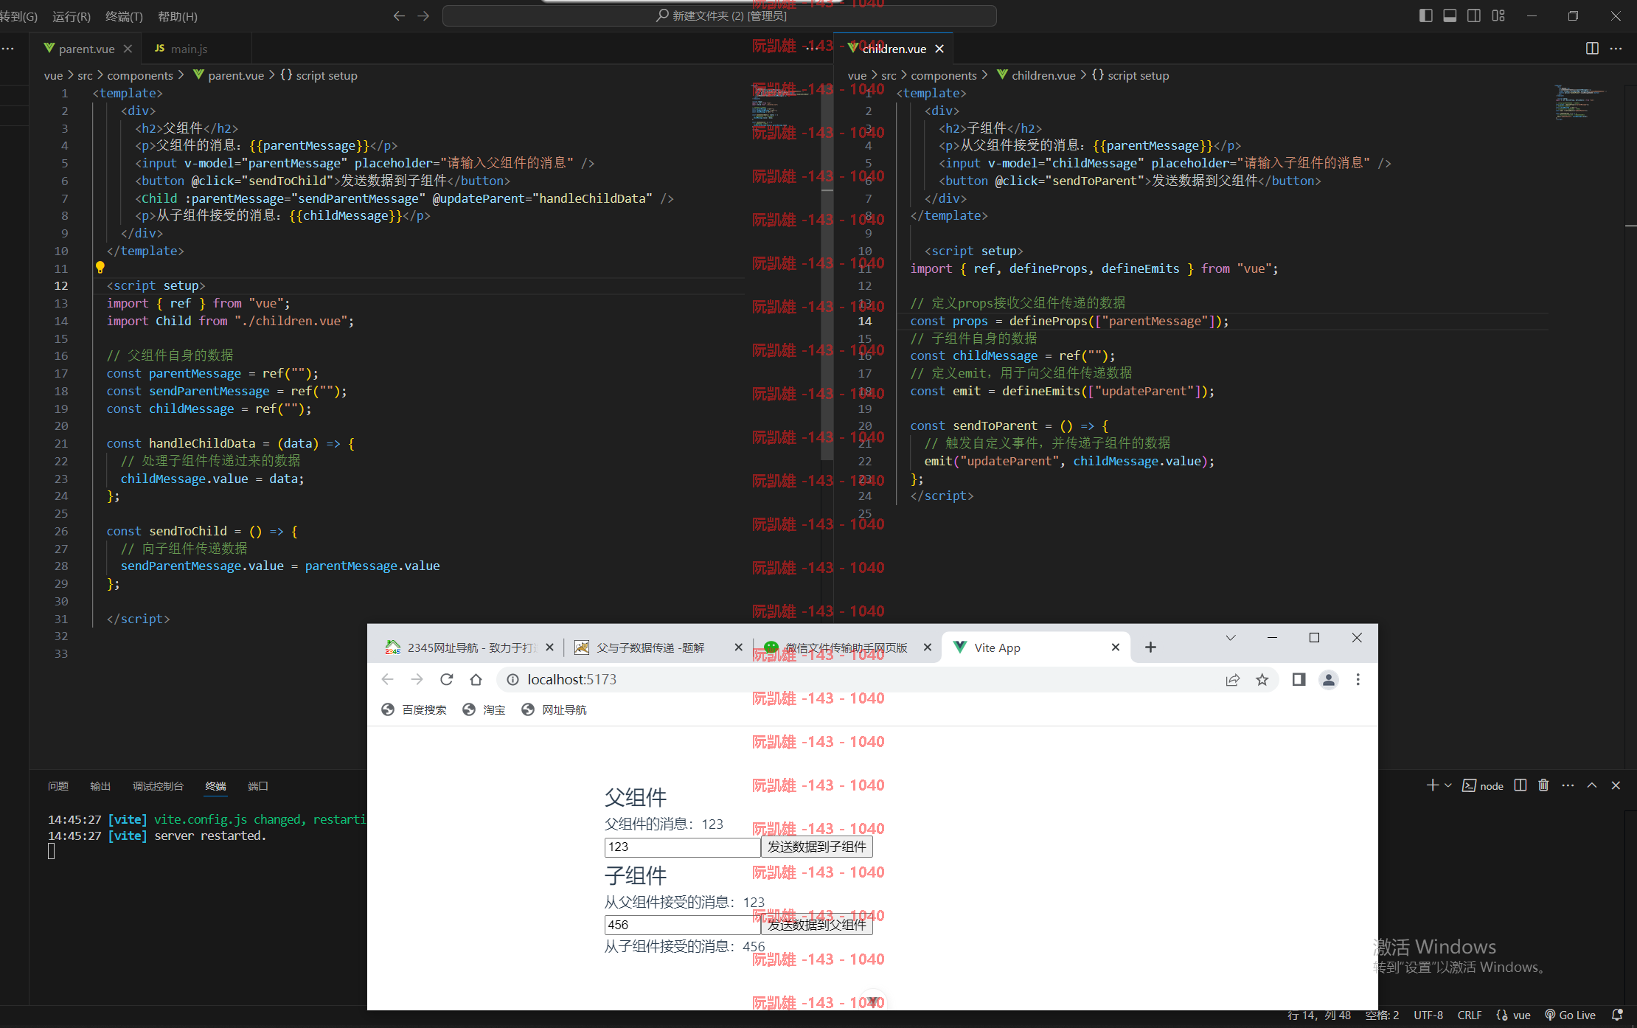Close the terminal panel

coord(1616,785)
